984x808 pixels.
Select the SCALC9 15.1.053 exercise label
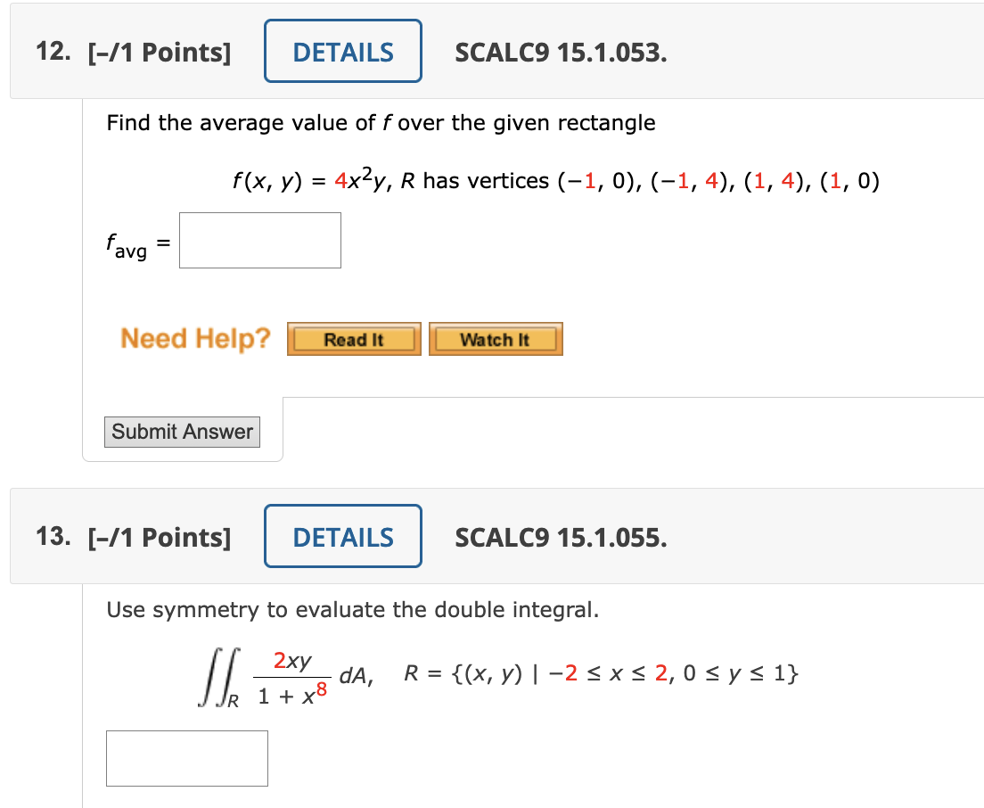click(561, 53)
